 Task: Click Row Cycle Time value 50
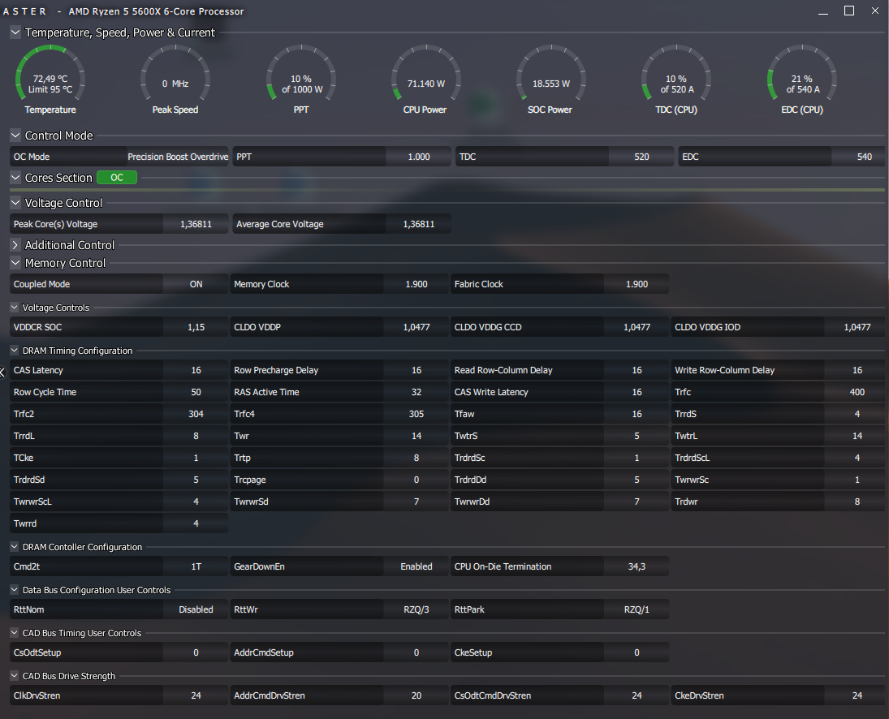tap(196, 392)
